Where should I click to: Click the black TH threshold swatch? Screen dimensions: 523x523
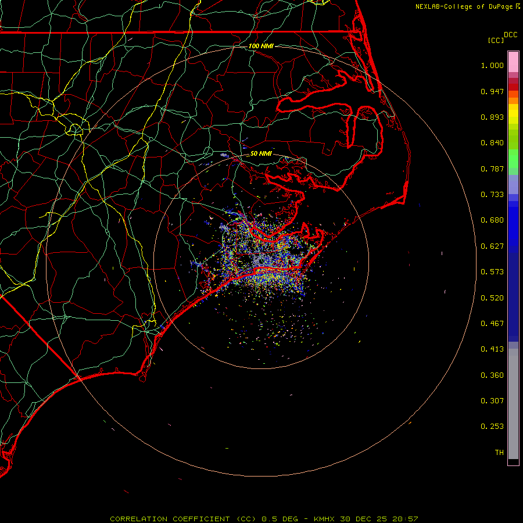[x=513, y=462]
